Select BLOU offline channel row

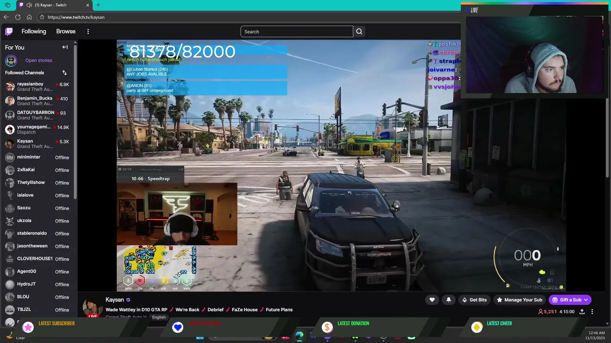38,297
